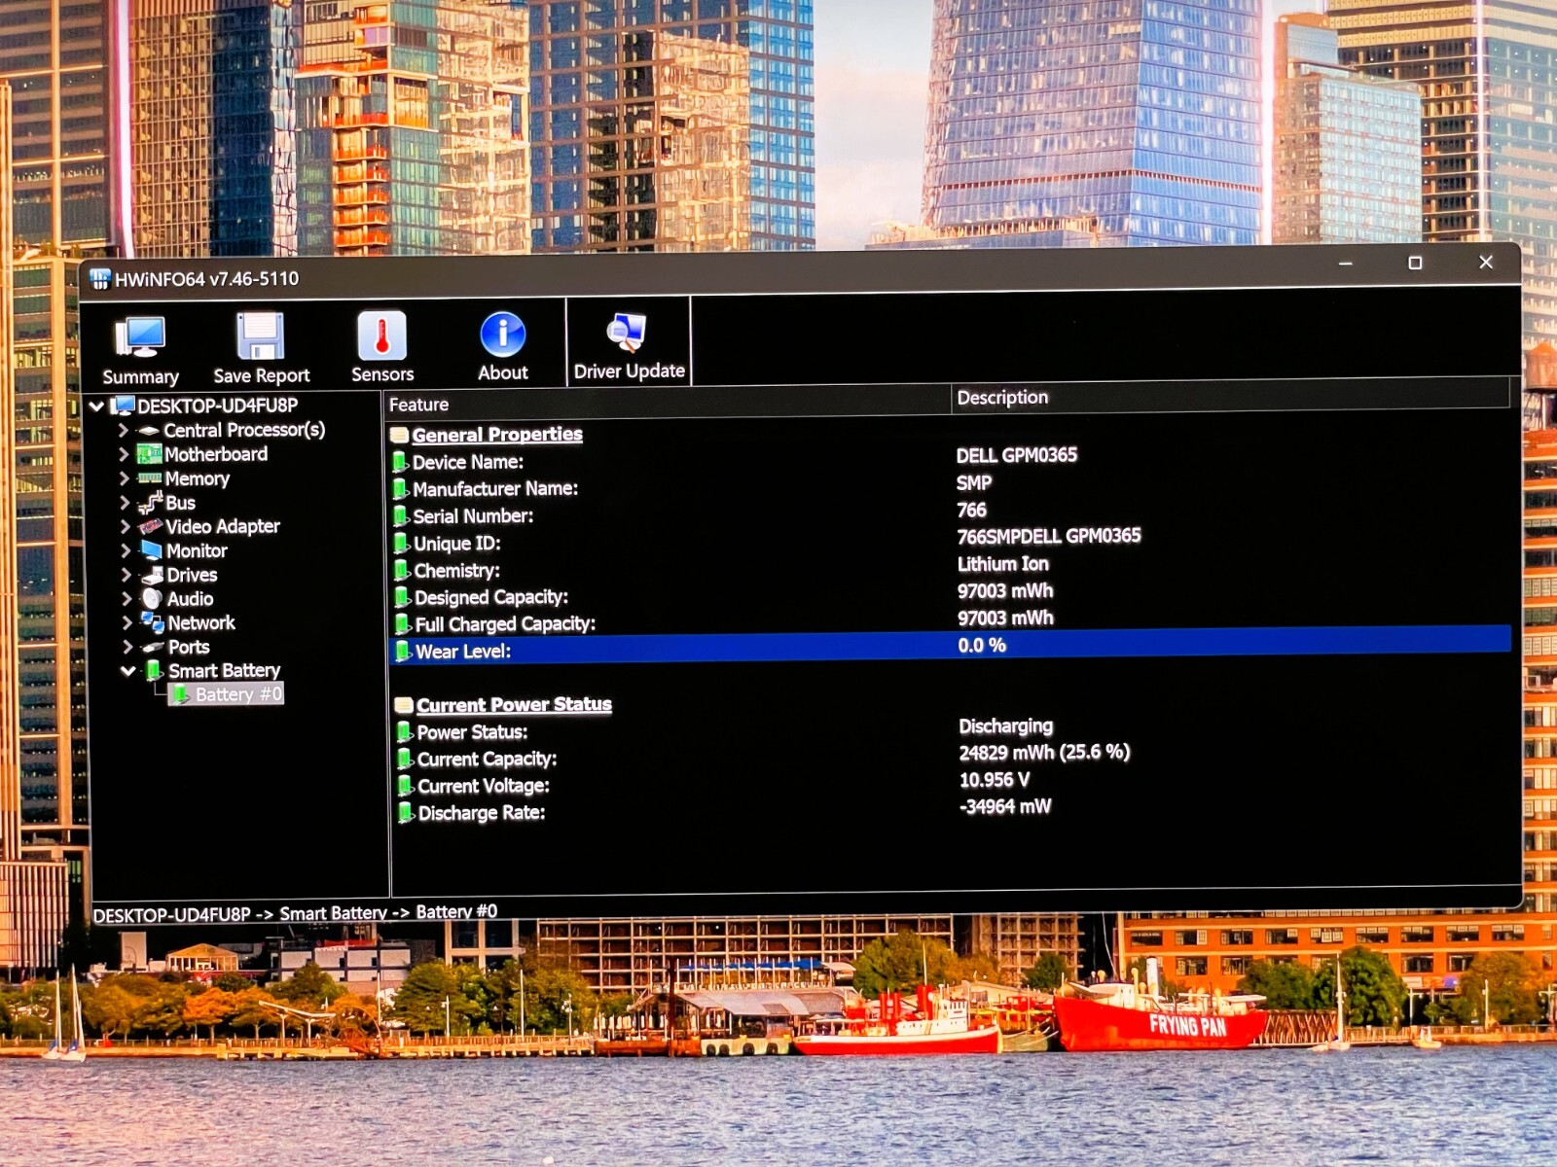
Task: Click the 10.956 V voltage value
Action: (x=994, y=780)
